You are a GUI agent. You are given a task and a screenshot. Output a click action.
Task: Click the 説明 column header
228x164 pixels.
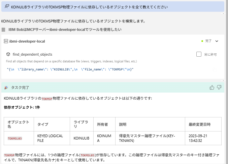[x=150, y=124]
